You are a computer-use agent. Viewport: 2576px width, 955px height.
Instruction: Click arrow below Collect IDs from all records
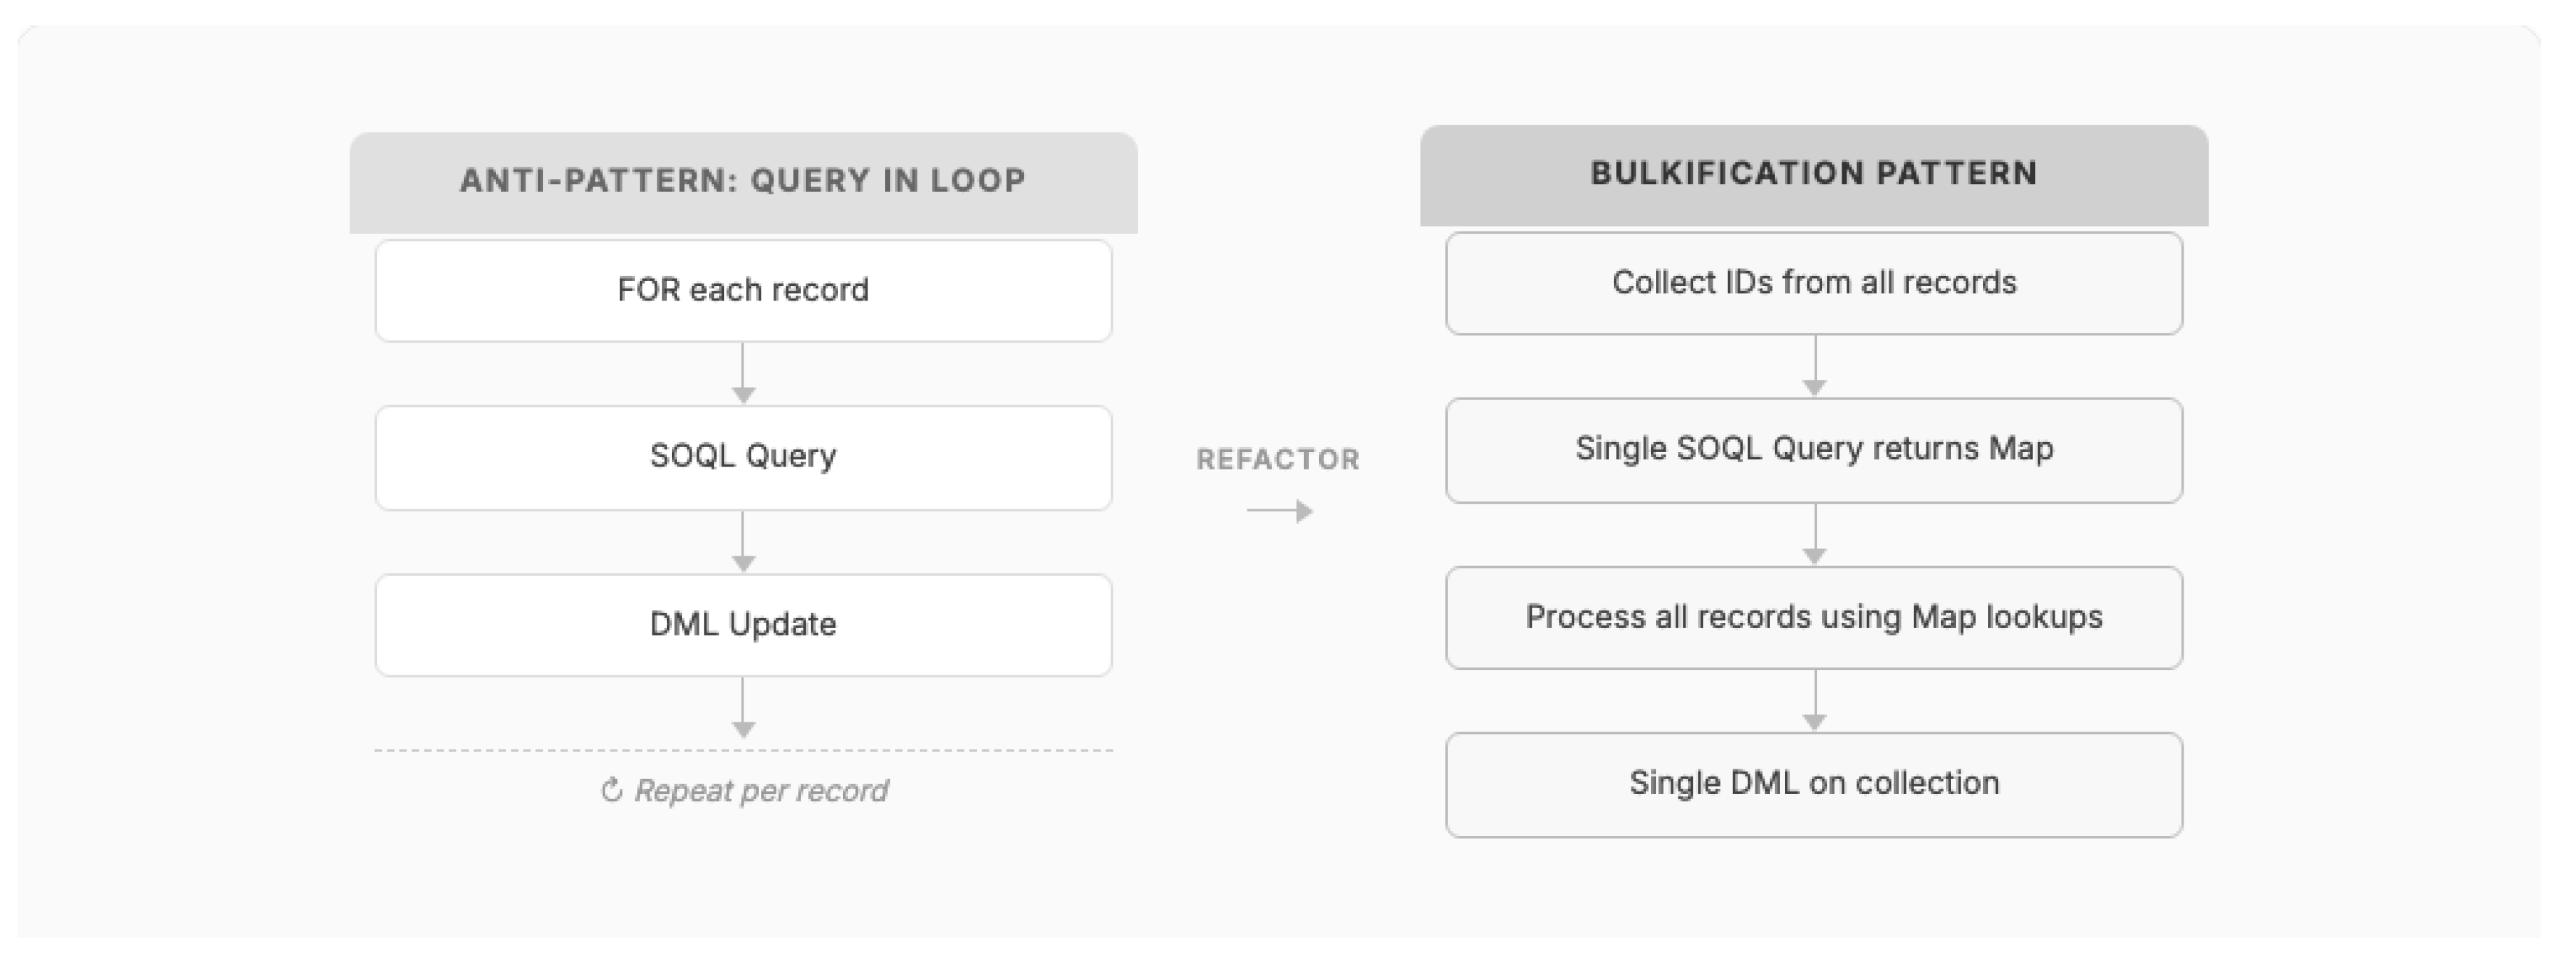click(1814, 367)
